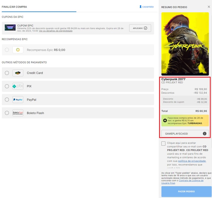The image size is (212, 198).
Task: Click the Credit Card logo icon
Action: (18, 73)
